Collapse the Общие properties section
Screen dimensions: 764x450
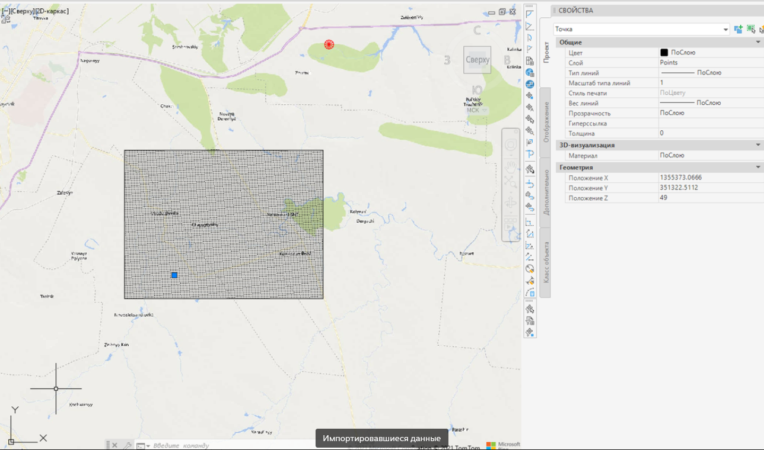[x=757, y=43]
